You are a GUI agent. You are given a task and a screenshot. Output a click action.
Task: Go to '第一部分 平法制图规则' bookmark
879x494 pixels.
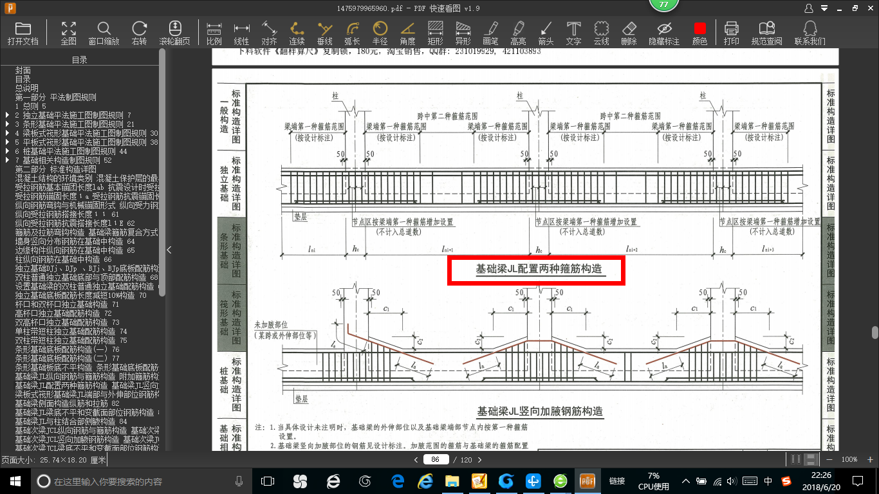56,97
